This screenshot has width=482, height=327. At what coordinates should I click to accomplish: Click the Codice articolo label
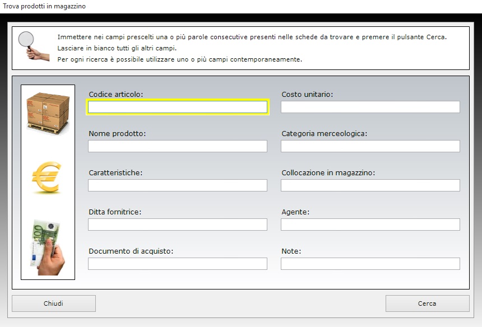coord(116,94)
